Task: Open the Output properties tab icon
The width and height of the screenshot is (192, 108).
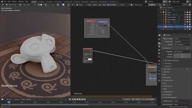Action: point(159,47)
